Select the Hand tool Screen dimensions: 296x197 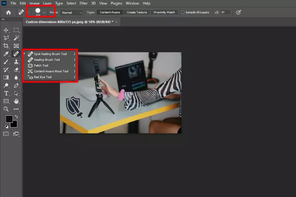pos(16,101)
